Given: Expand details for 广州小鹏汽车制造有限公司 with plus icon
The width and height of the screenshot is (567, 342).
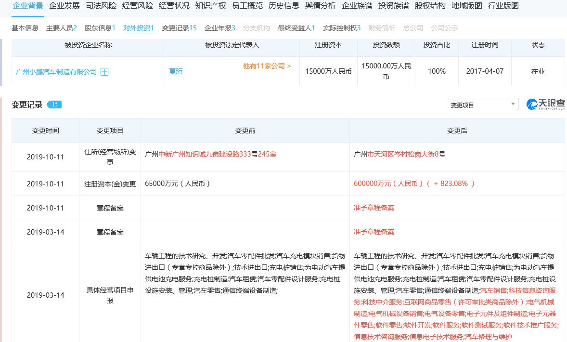Looking at the screenshot, I should 104,72.
